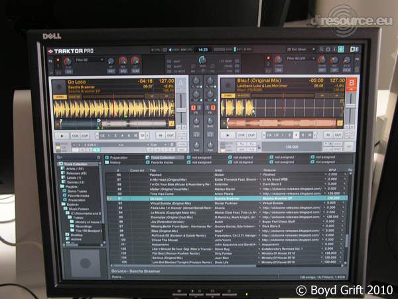Viewport: 398px width, 299px height.
Task: Click Deck B cover art placeholder
Action: tap(228, 85)
